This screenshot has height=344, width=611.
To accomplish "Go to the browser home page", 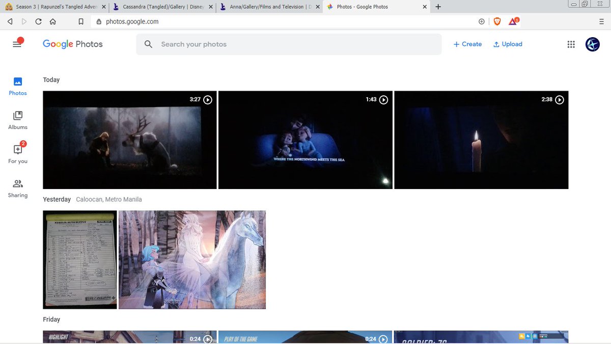I will point(52,21).
